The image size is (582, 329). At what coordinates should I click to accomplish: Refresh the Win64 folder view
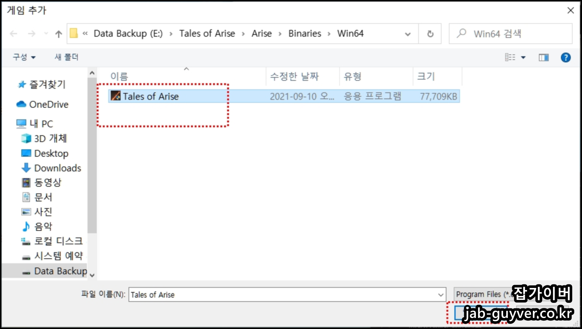pyautogui.click(x=430, y=34)
